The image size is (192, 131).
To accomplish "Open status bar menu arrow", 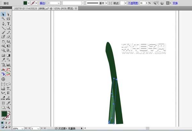I will pyautogui.click(x=82, y=128).
